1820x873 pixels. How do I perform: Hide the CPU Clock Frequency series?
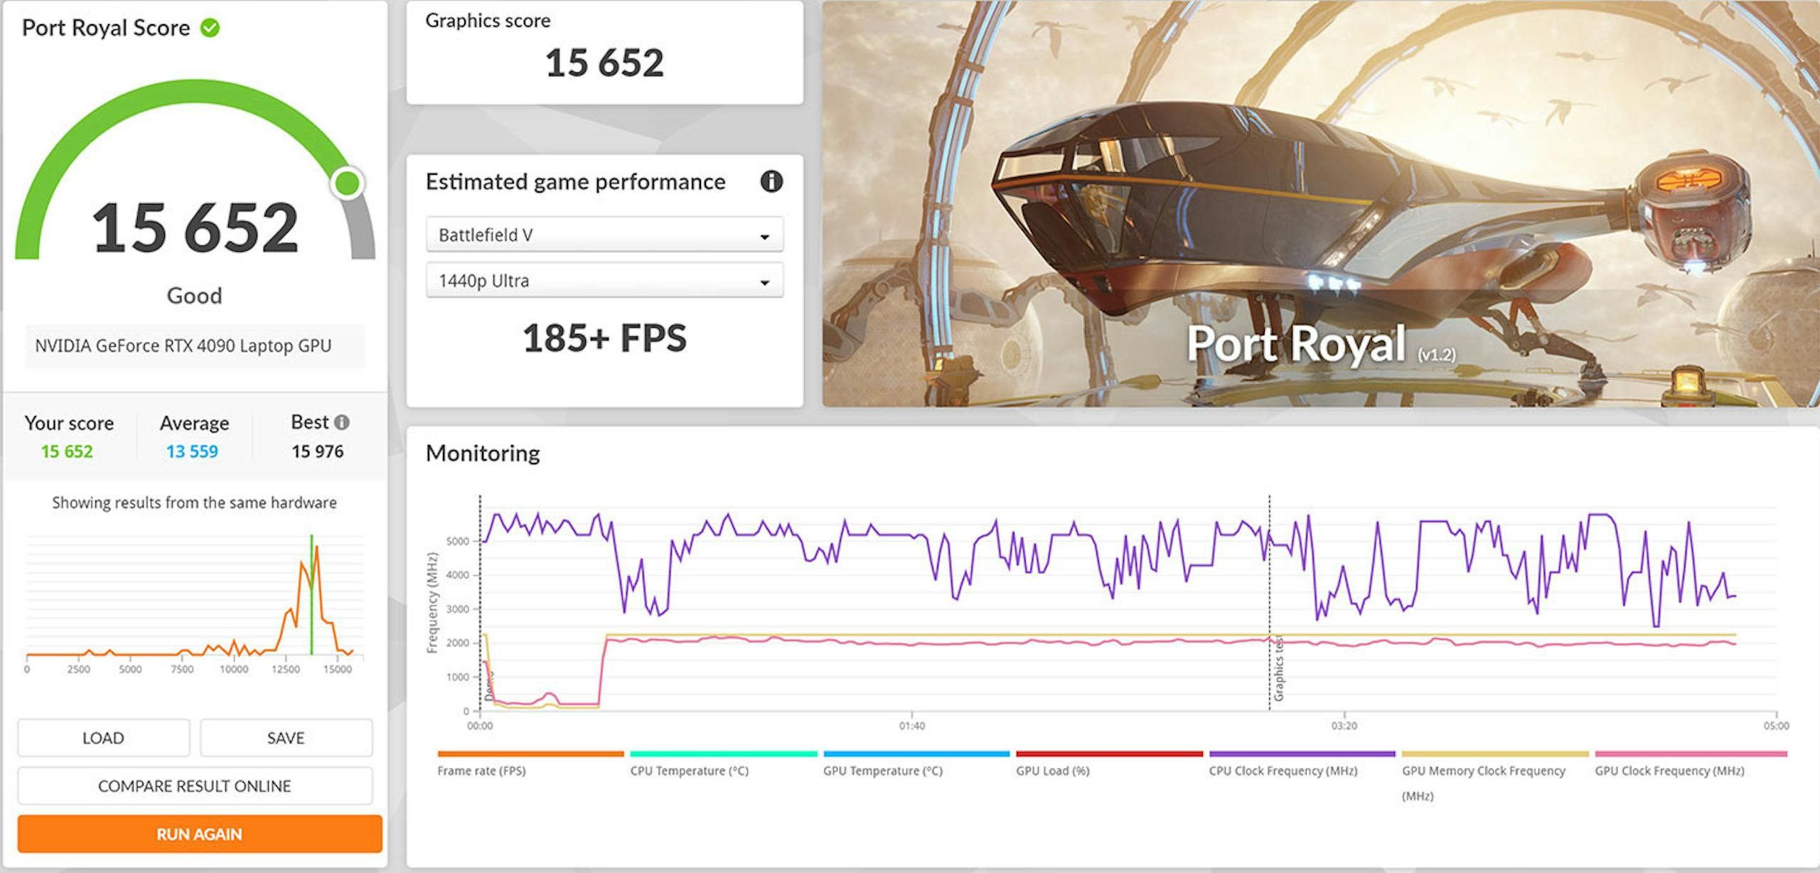[x=1283, y=771]
